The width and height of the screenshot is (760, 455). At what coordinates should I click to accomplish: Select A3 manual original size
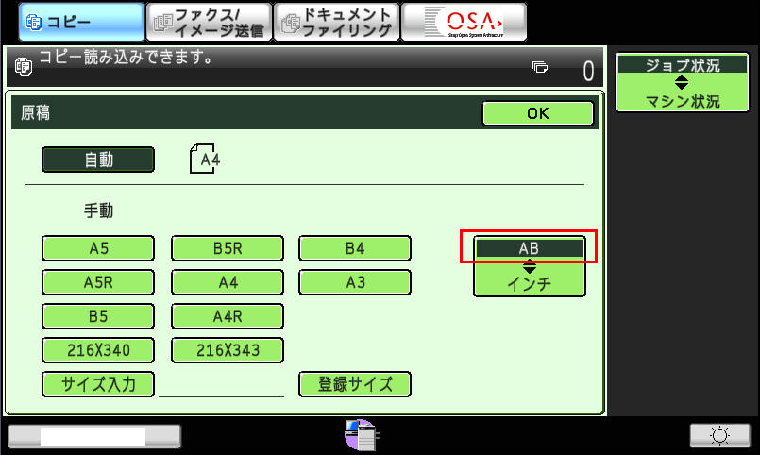[x=355, y=282]
